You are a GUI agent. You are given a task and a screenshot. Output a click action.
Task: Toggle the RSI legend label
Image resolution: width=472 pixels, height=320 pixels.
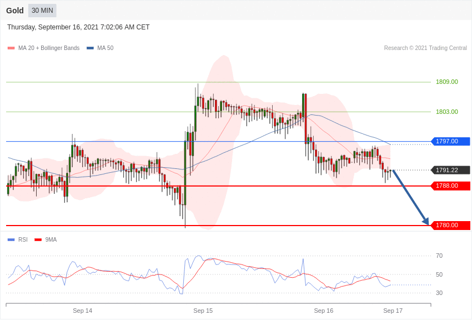[x=23, y=240]
